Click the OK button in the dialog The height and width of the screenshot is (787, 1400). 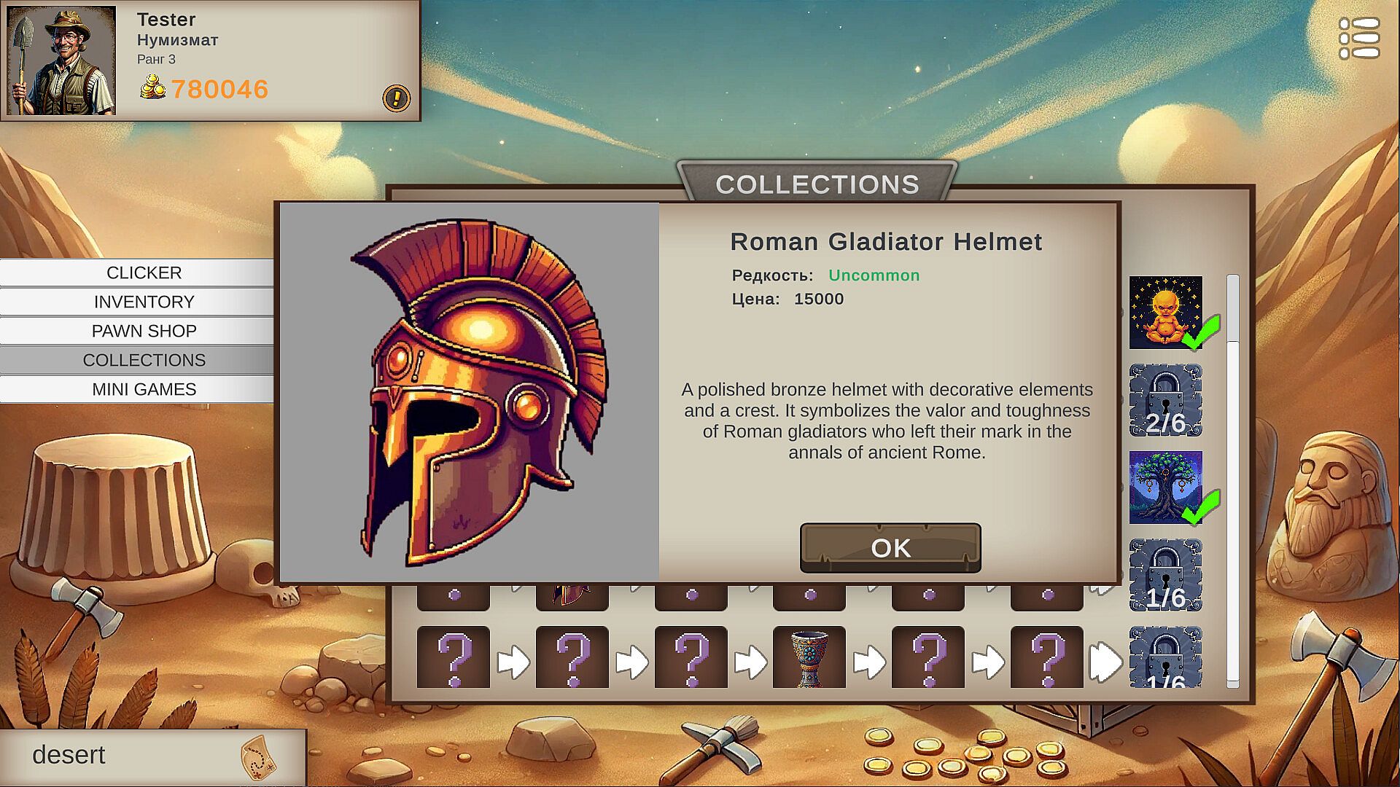pos(890,547)
